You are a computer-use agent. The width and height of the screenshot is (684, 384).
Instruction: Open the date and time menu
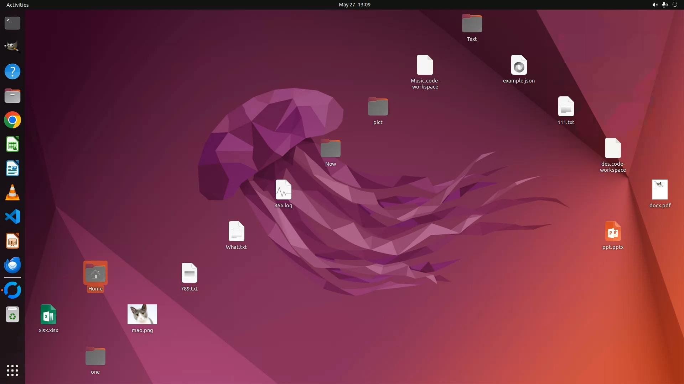point(354,5)
